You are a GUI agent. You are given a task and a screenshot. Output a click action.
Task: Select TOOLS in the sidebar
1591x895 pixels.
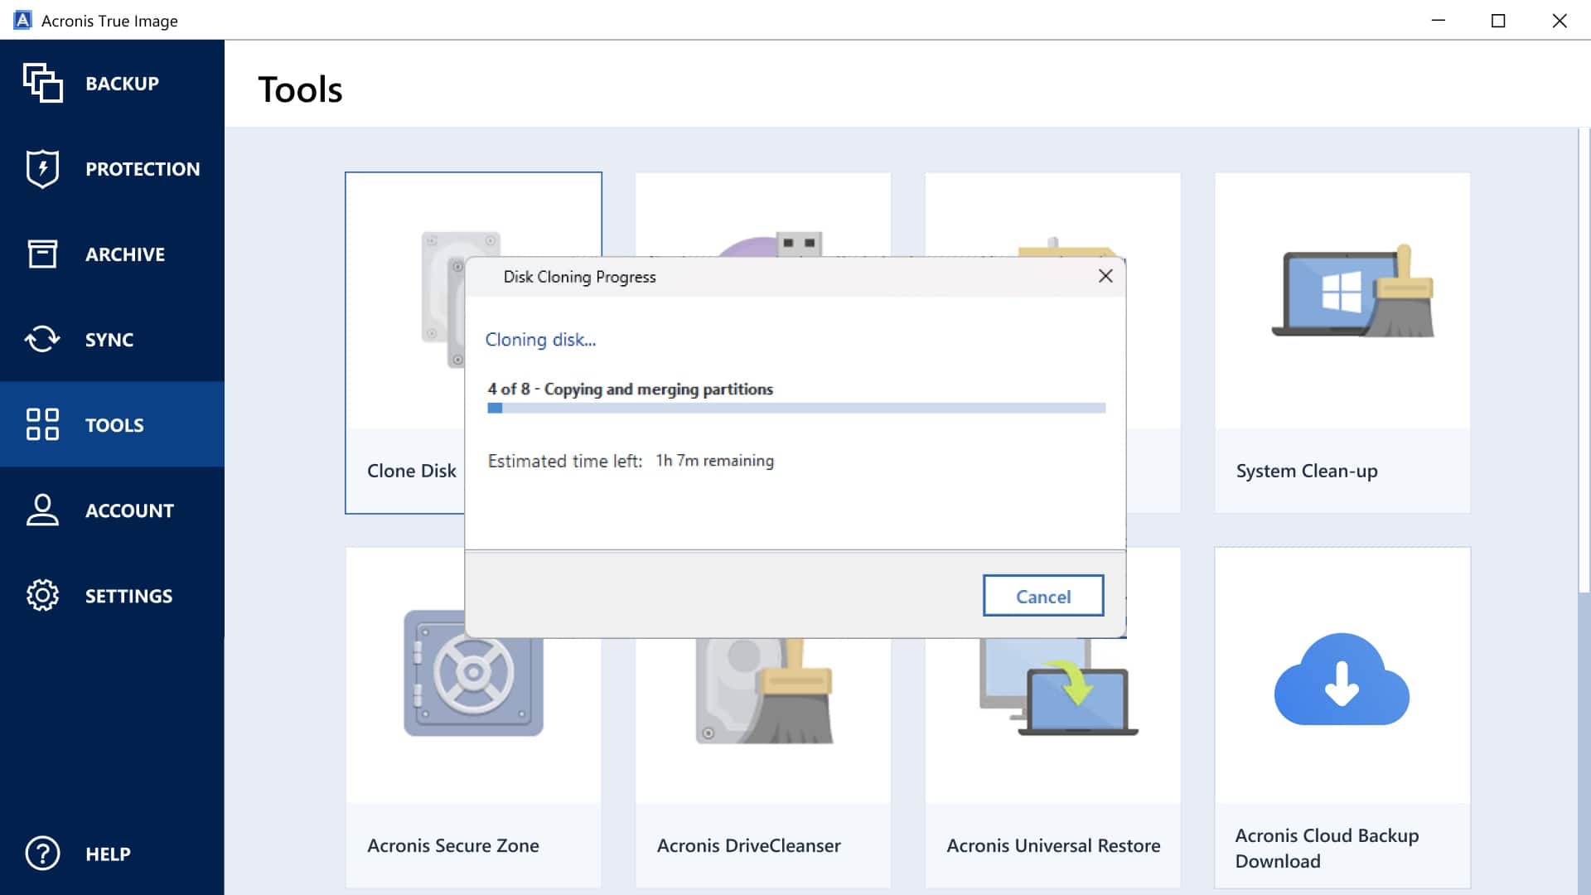[x=115, y=424]
